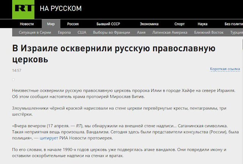Open the Европа subsection
The height and width of the screenshot is (164, 243).
pos(64,33)
